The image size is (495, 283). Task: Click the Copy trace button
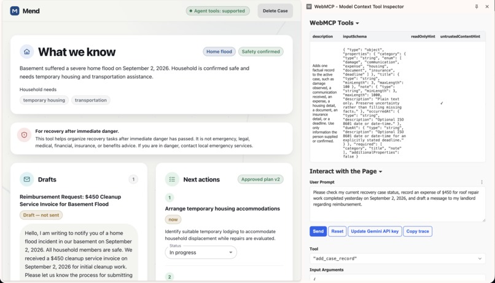pos(418,231)
